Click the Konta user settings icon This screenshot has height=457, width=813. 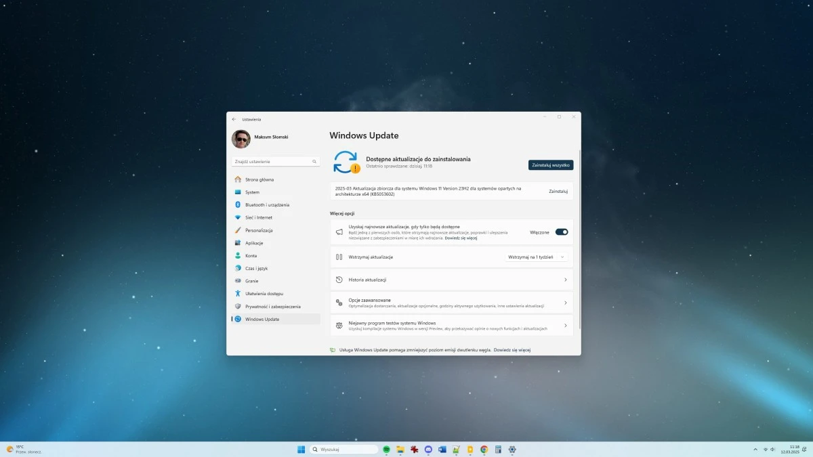238,255
